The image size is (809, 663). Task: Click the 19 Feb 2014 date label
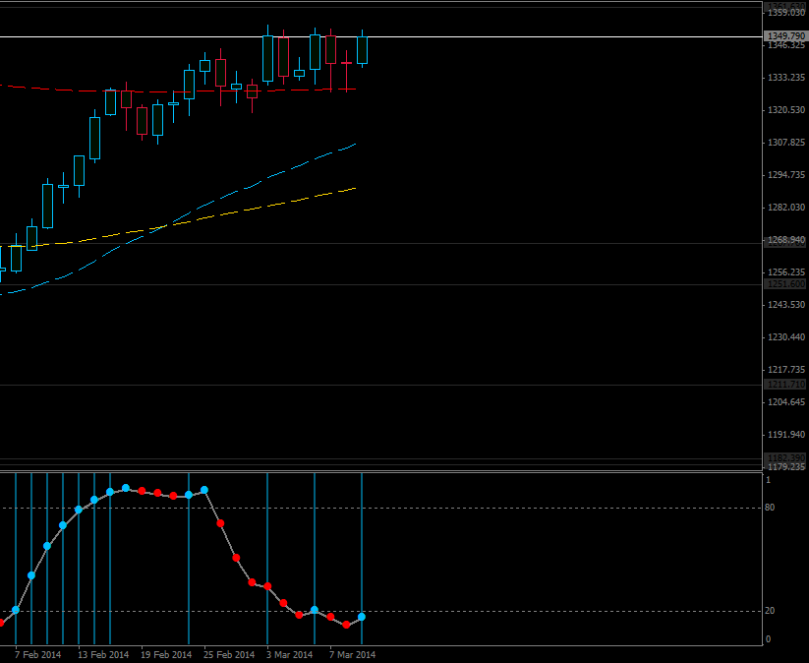[166, 655]
